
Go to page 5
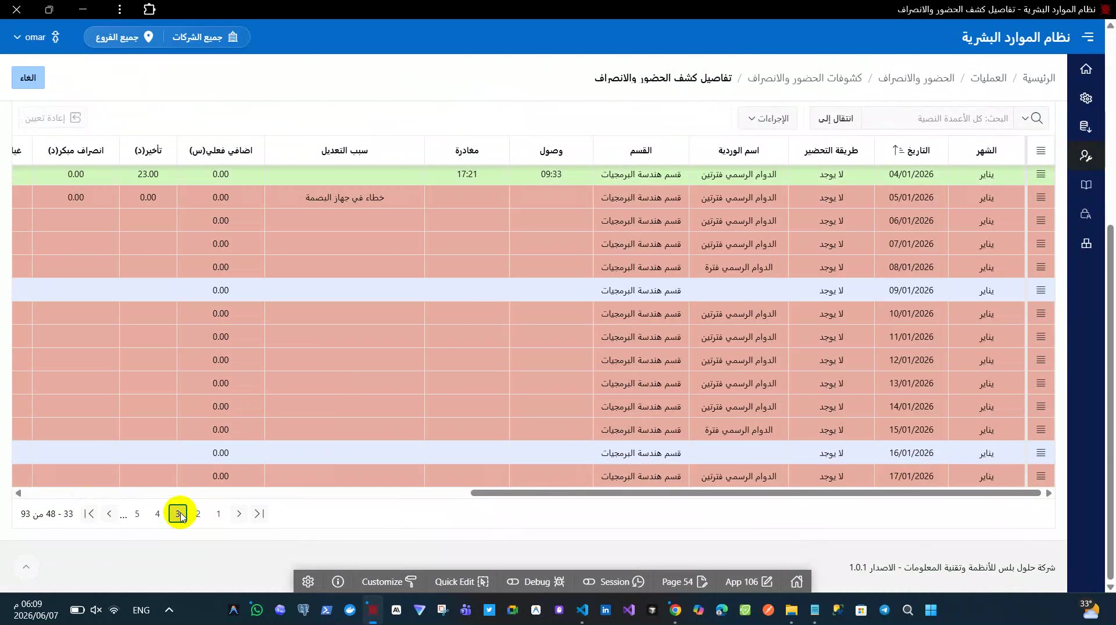click(x=137, y=513)
